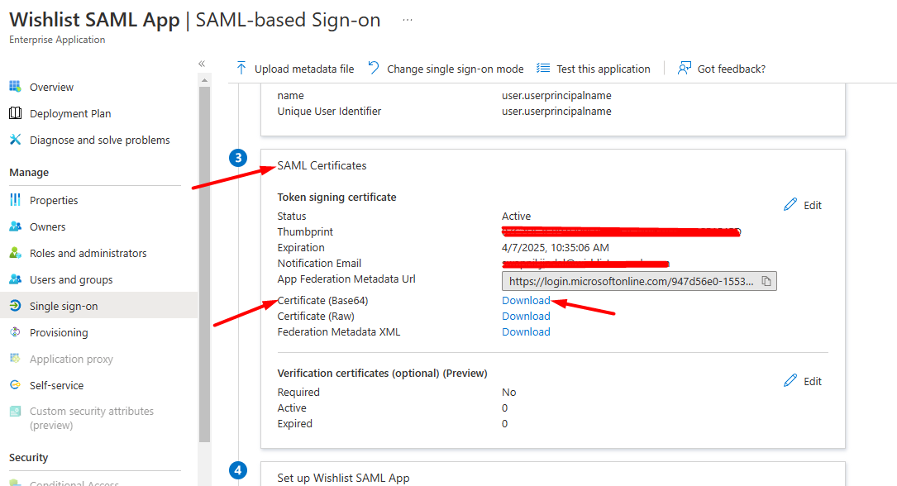Click the Properties bars icon
The width and height of the screenshot is (897, 486).
coord(16,200)
